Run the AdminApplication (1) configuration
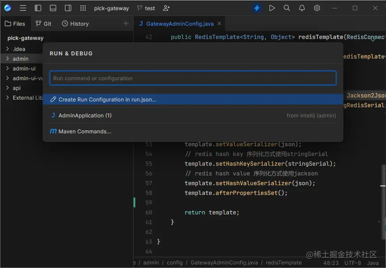 (x=193, y=115)
